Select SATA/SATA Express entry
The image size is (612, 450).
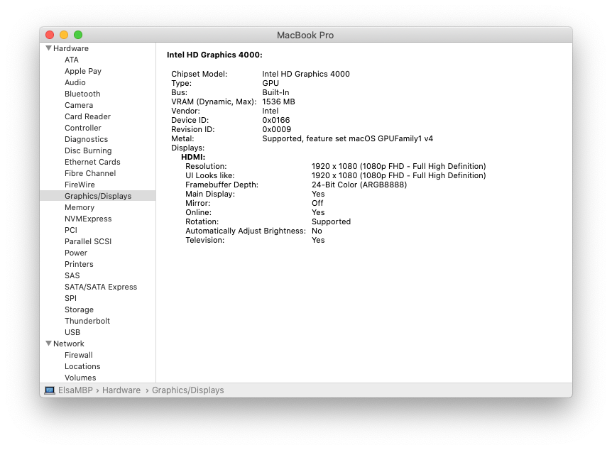[101, 287]
